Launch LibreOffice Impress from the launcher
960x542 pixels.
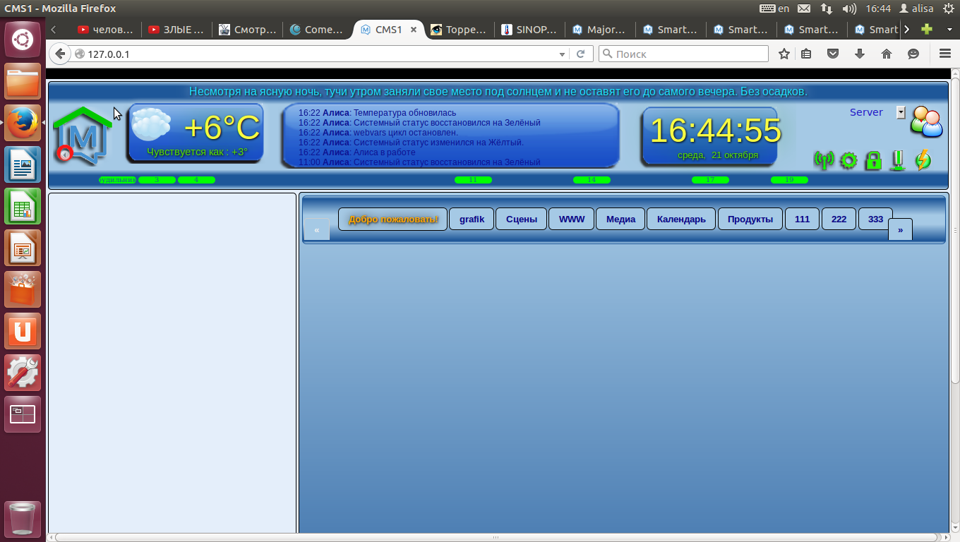23,248
